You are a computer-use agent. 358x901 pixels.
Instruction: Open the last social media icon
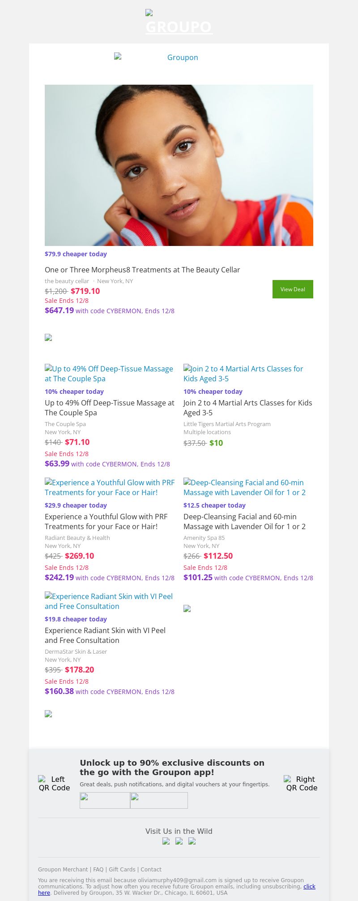(x=192, y=841)
